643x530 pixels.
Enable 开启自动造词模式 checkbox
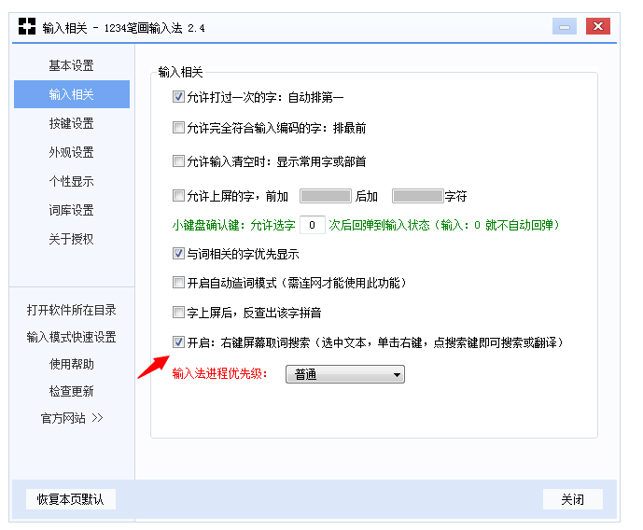pyautogui.click(x=178, y=283)
